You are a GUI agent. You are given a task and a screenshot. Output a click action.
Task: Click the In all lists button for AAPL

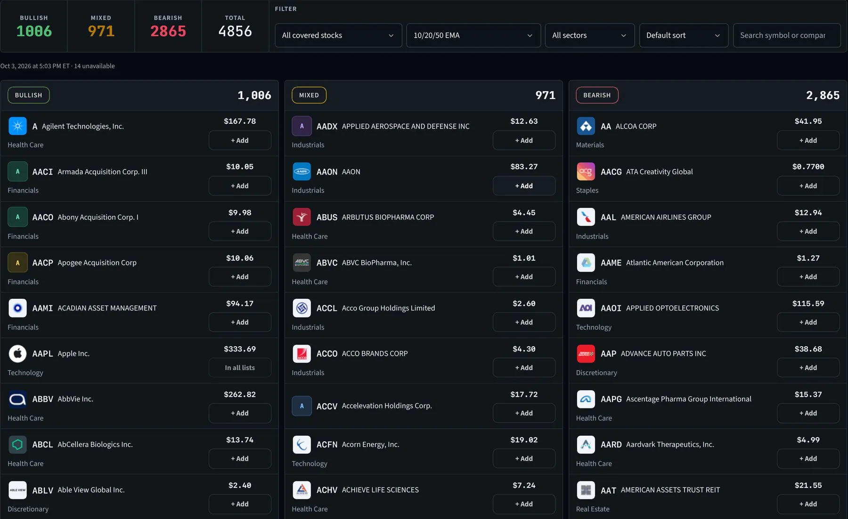click(x=240, y=367)
